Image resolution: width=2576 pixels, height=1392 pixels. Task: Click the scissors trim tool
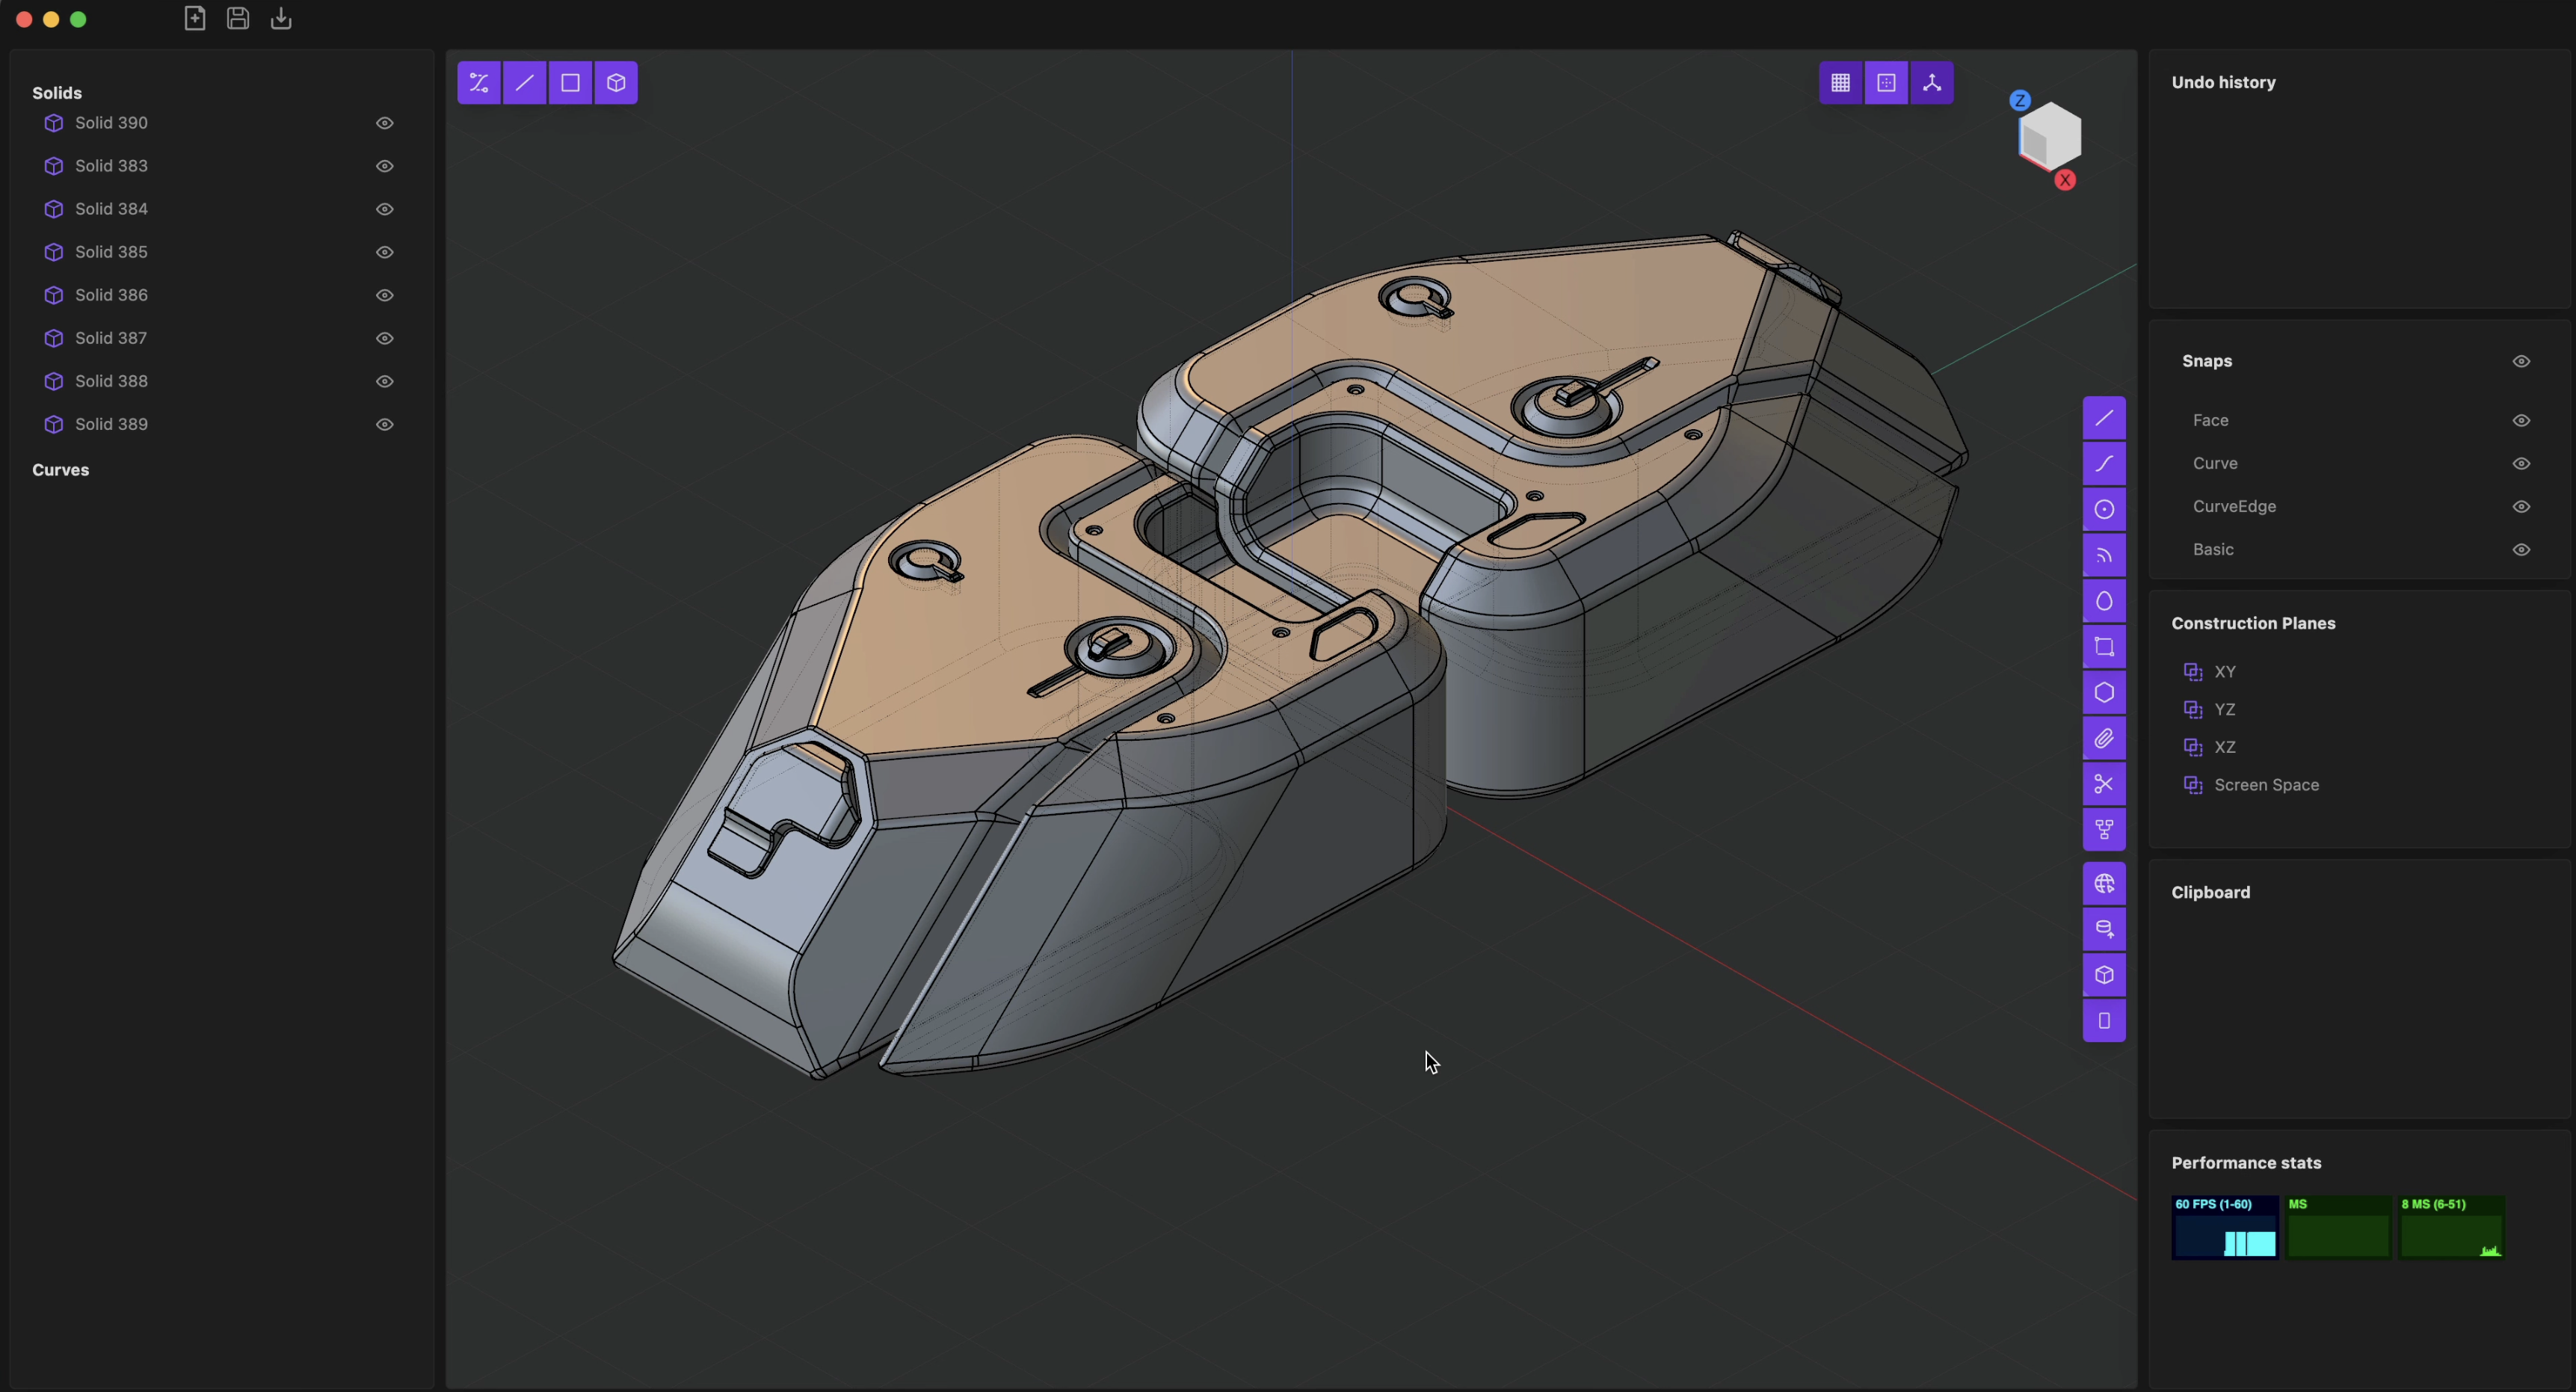tap(2104, 784)
